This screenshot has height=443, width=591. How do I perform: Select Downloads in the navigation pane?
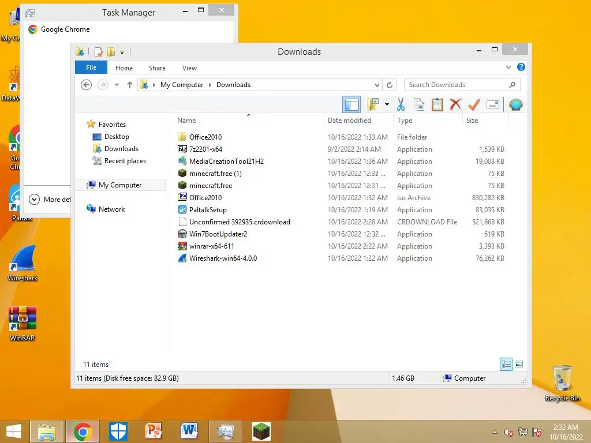tap(121, 149)
